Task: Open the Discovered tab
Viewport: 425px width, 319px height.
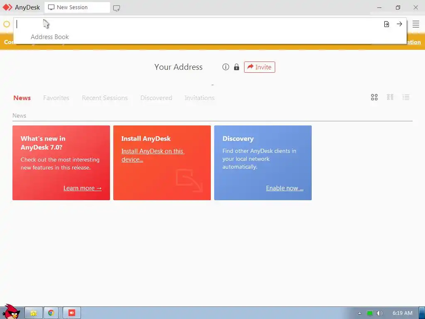Action: tap(156, 98)
